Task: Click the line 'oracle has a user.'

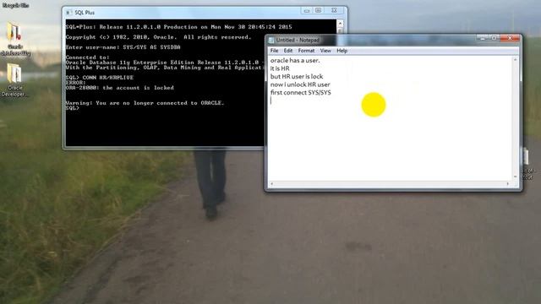Action: [x=295, y=60]
